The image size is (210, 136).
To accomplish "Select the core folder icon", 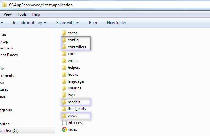I will point(64,54).
